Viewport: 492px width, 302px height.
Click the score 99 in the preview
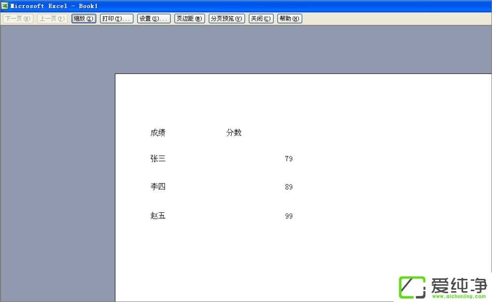(289, 216)
